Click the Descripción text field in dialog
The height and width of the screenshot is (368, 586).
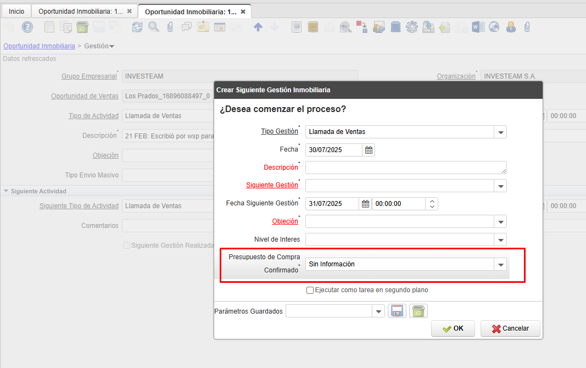click(x=405, y=168)
